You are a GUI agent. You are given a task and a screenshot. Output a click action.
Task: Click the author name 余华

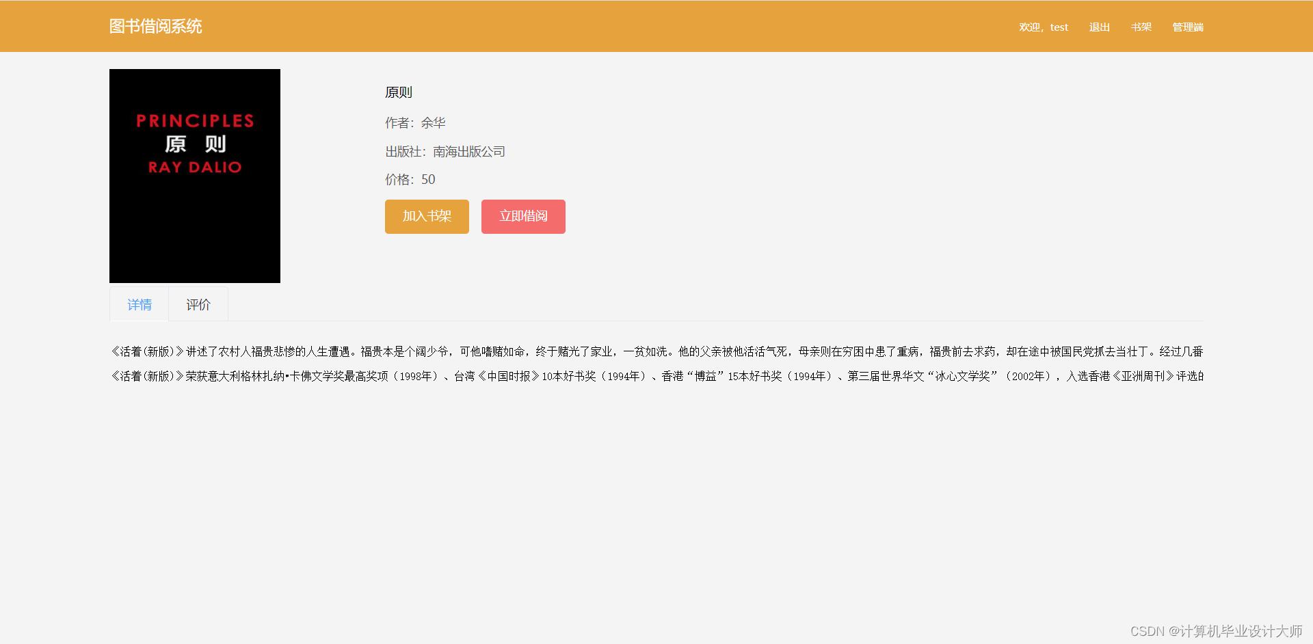[x=434, y=123]
